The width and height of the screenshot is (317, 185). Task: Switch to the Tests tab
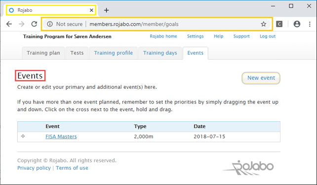pos(77,53)
